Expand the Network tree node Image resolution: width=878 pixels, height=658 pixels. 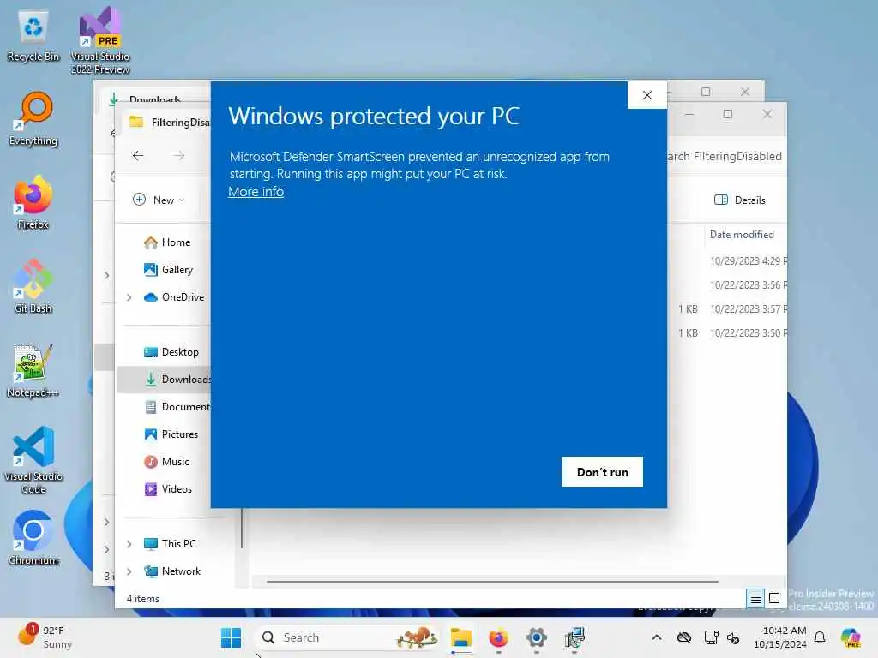tap(129, 571)
